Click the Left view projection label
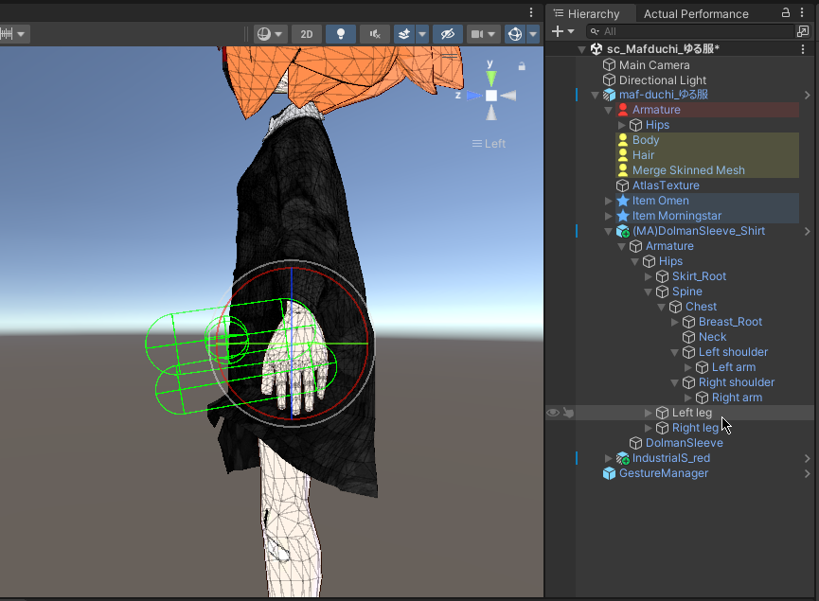Screen dimensions: 819x601 pos(489,144)
